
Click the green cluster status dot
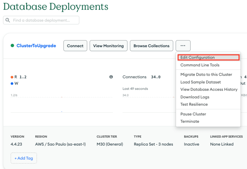(12, 46)
